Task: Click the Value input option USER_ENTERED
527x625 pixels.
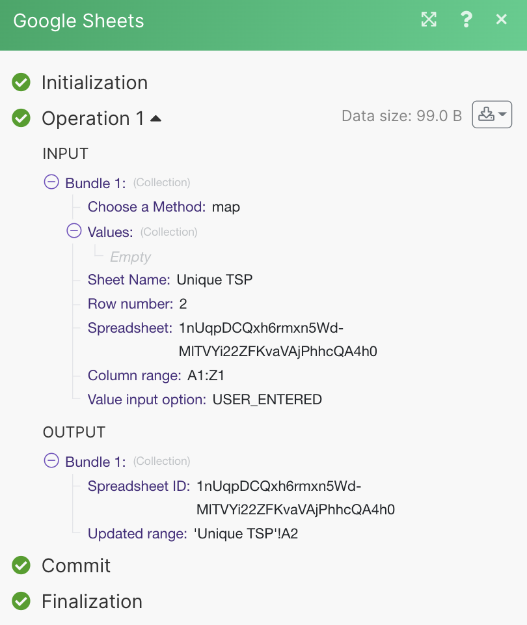Action: (267, 399)
